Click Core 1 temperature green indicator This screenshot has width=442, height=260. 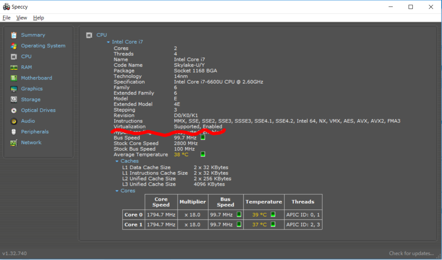[x=273, y=224]
